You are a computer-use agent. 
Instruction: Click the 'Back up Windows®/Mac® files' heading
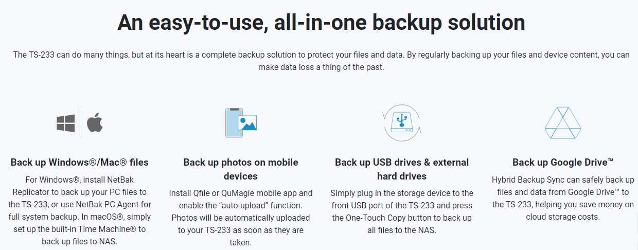[x=79, y=163]
